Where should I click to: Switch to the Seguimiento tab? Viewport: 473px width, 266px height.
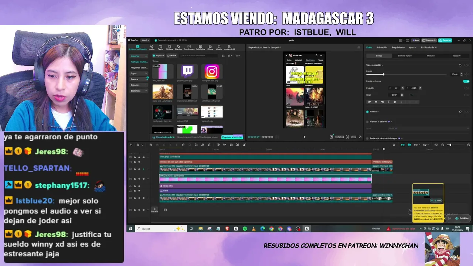point(398,47)
